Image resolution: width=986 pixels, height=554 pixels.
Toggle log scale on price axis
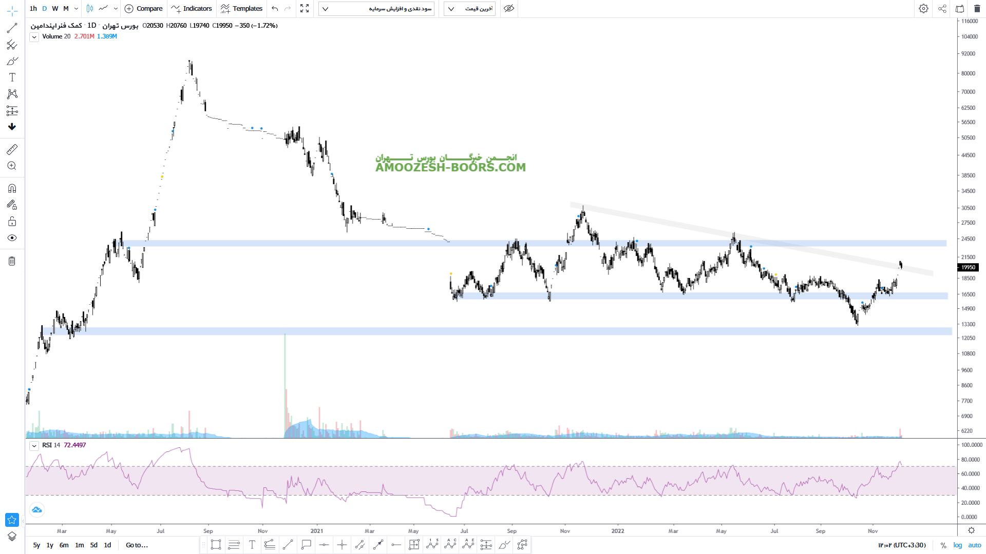click(x=958, y=545)
